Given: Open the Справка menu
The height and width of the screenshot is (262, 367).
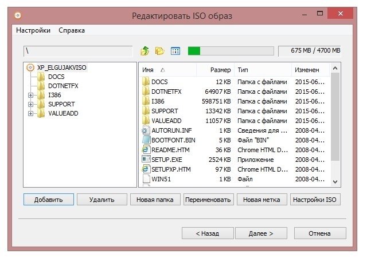Looking at the screenshot, I should (72, 30).
